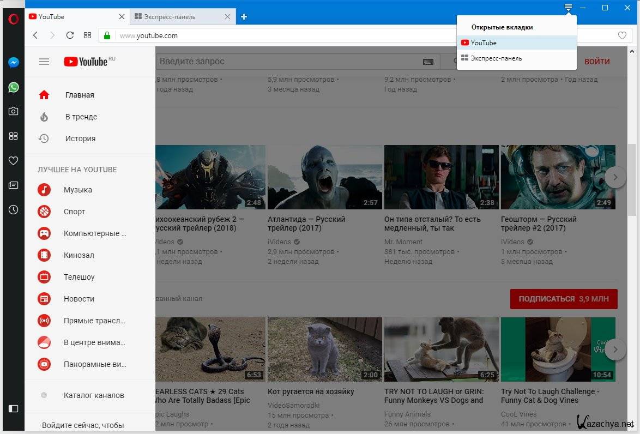The height and width of the screenshot is (434, 640).
Task: Click the ВОЙТИ sign-in link
Action: pos(597,62)
